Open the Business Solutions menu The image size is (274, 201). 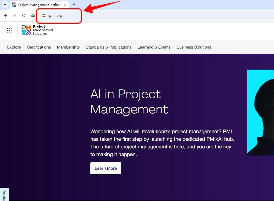click(194, 47)
